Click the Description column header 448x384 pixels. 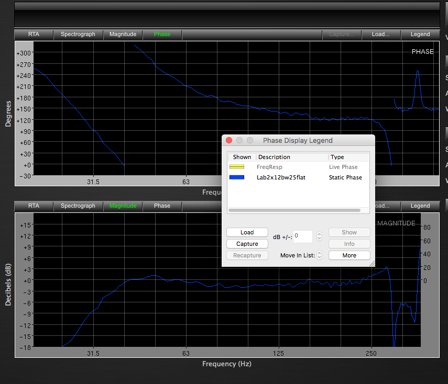click(x=292, y=157)
